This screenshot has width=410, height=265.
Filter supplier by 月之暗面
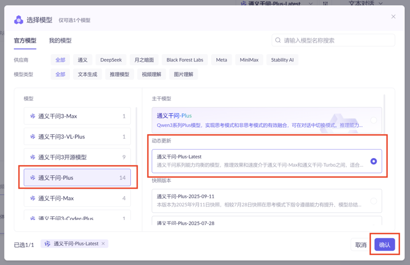144,60
